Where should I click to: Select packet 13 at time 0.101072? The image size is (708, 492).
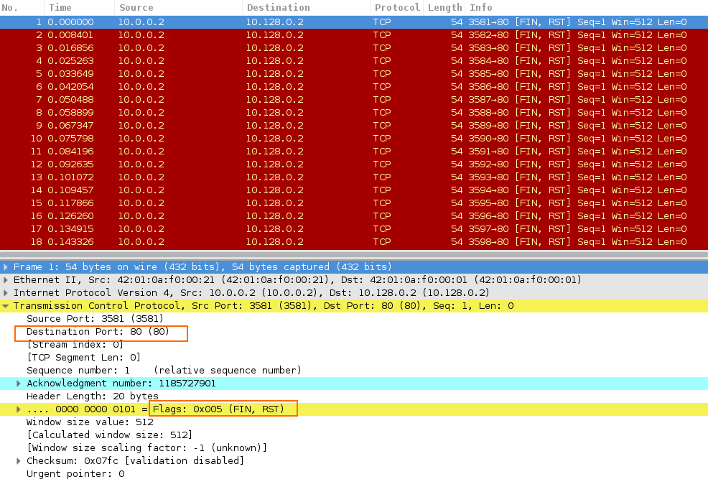point(354,177)
